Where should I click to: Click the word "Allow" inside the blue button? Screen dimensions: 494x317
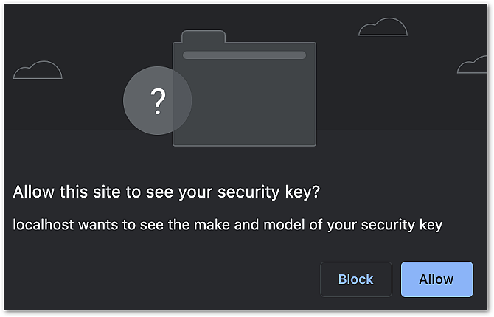pyautogui.click(x=436, y=279)
